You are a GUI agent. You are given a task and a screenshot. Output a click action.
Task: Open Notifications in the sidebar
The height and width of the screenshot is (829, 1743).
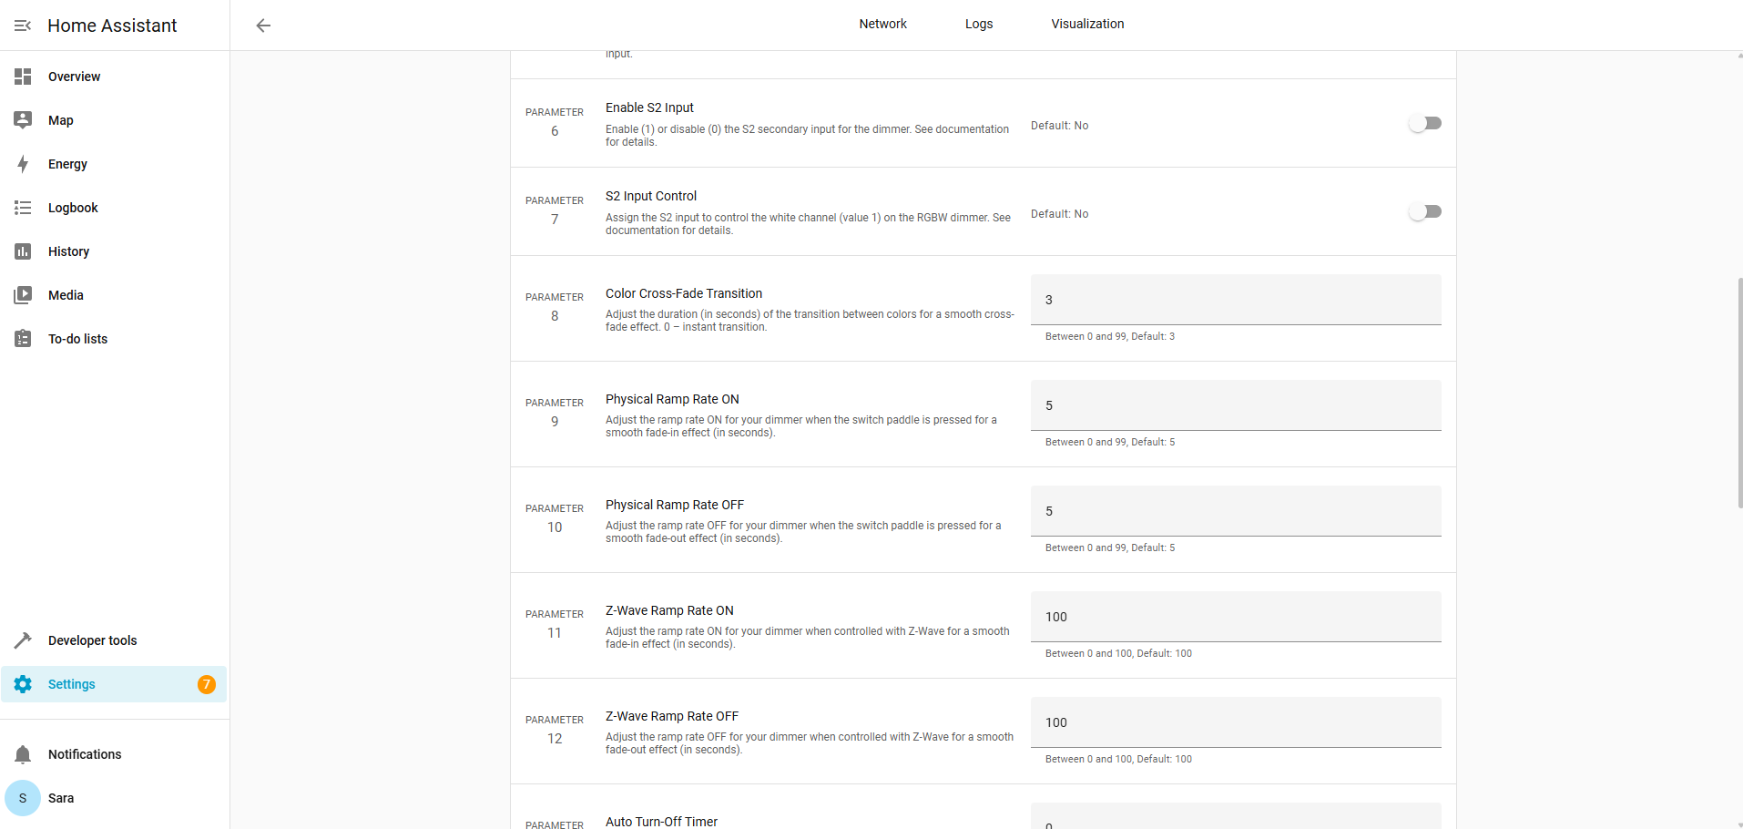[85, 754]
